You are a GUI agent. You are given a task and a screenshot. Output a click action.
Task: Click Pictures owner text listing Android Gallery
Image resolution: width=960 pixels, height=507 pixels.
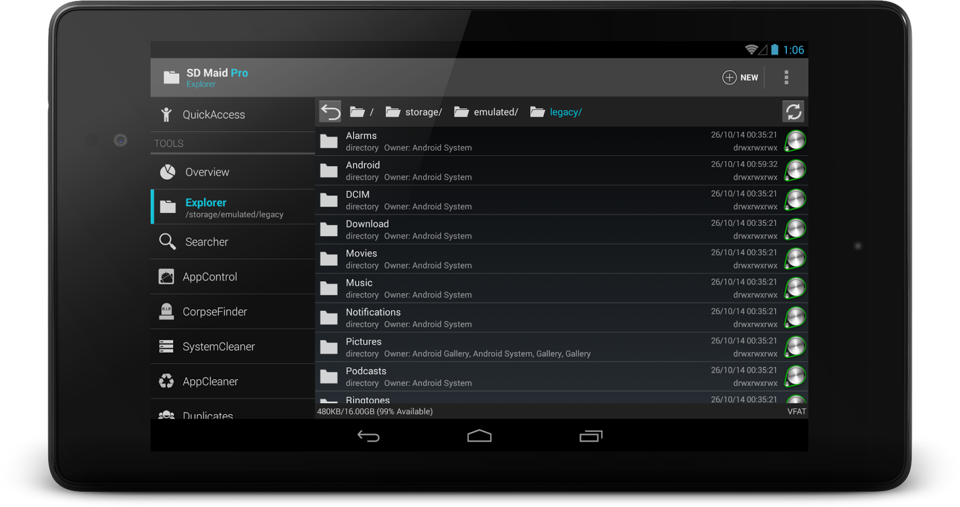[487, 354]
